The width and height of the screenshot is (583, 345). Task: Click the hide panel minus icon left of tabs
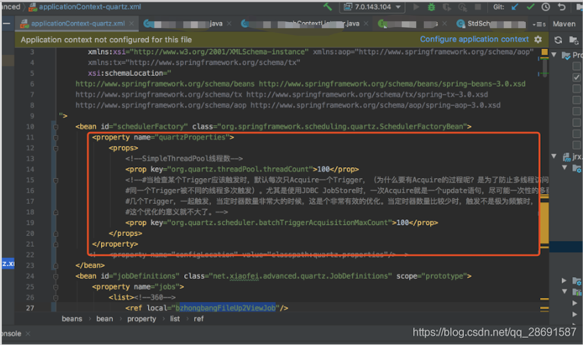pos(7,24)
